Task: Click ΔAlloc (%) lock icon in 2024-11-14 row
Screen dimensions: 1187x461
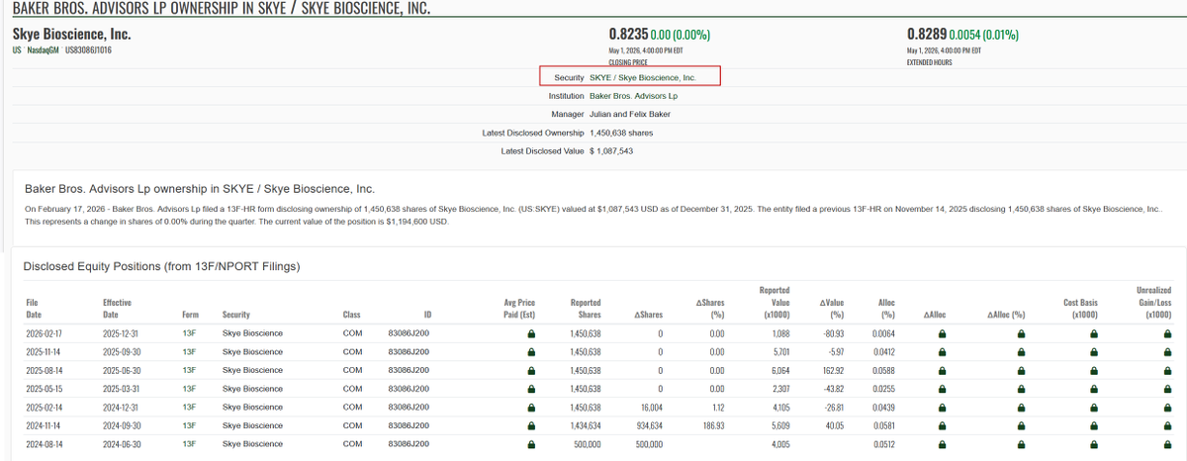Action: point(1021,426)
